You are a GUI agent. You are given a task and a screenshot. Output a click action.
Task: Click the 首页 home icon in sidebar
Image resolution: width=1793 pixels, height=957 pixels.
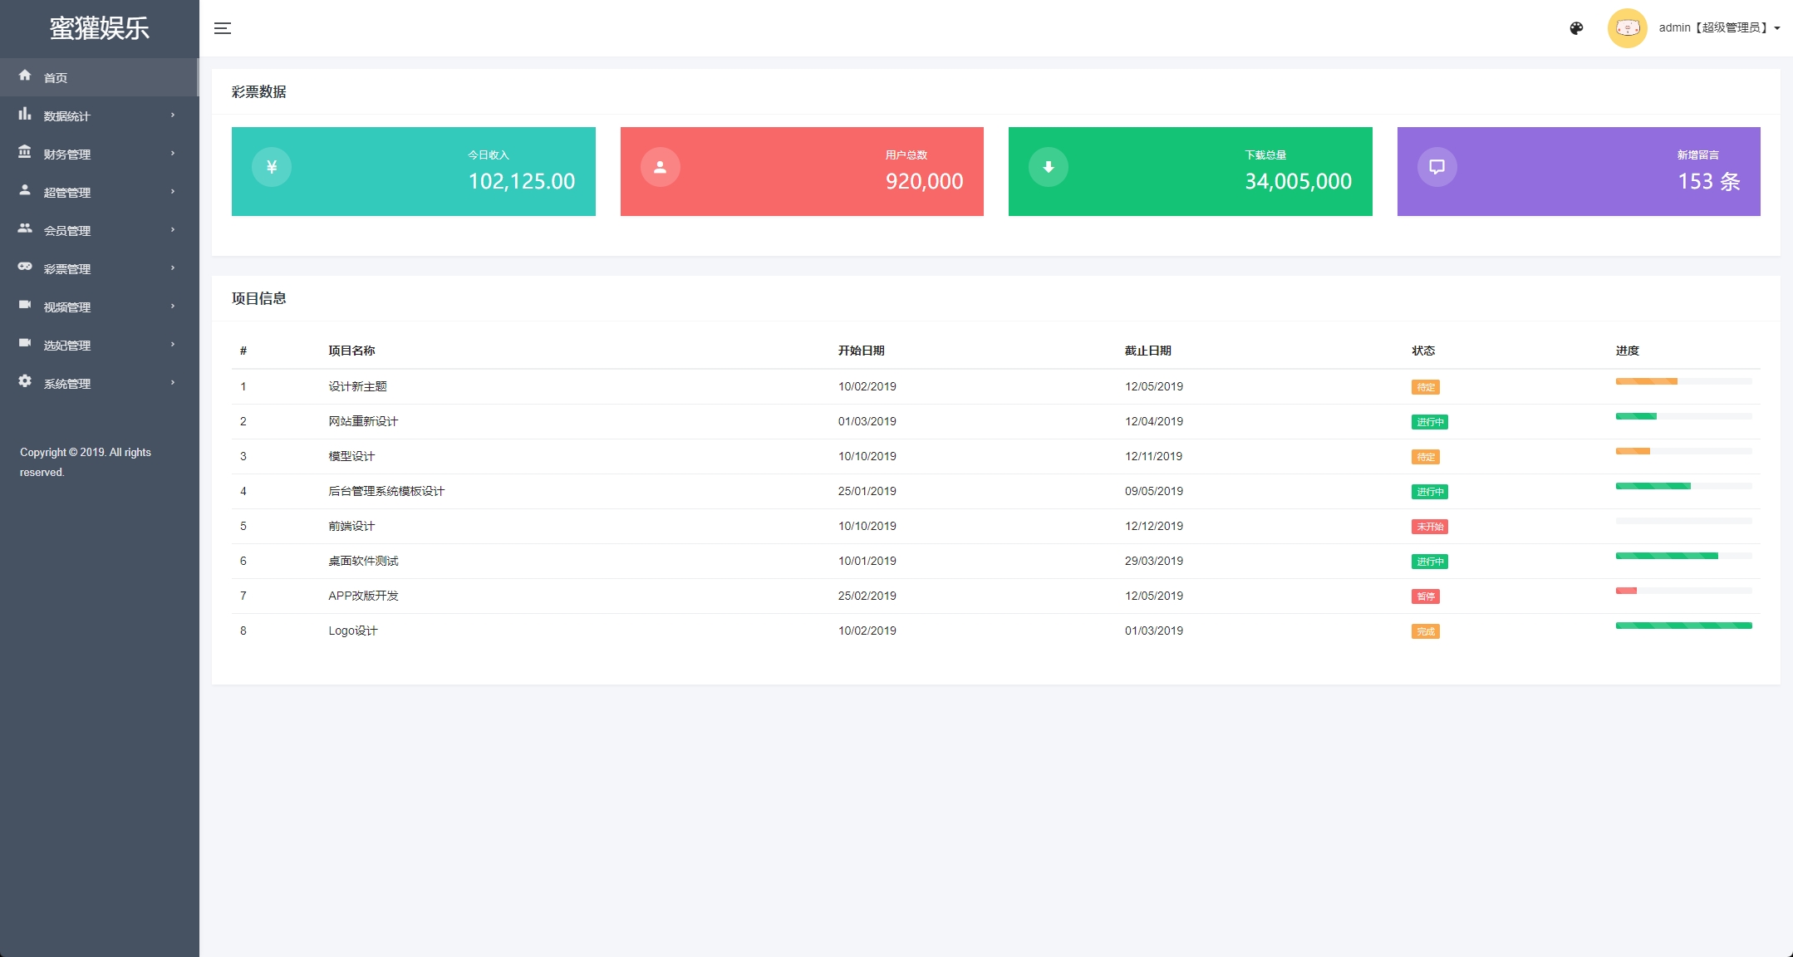click(x=24, y=76)
